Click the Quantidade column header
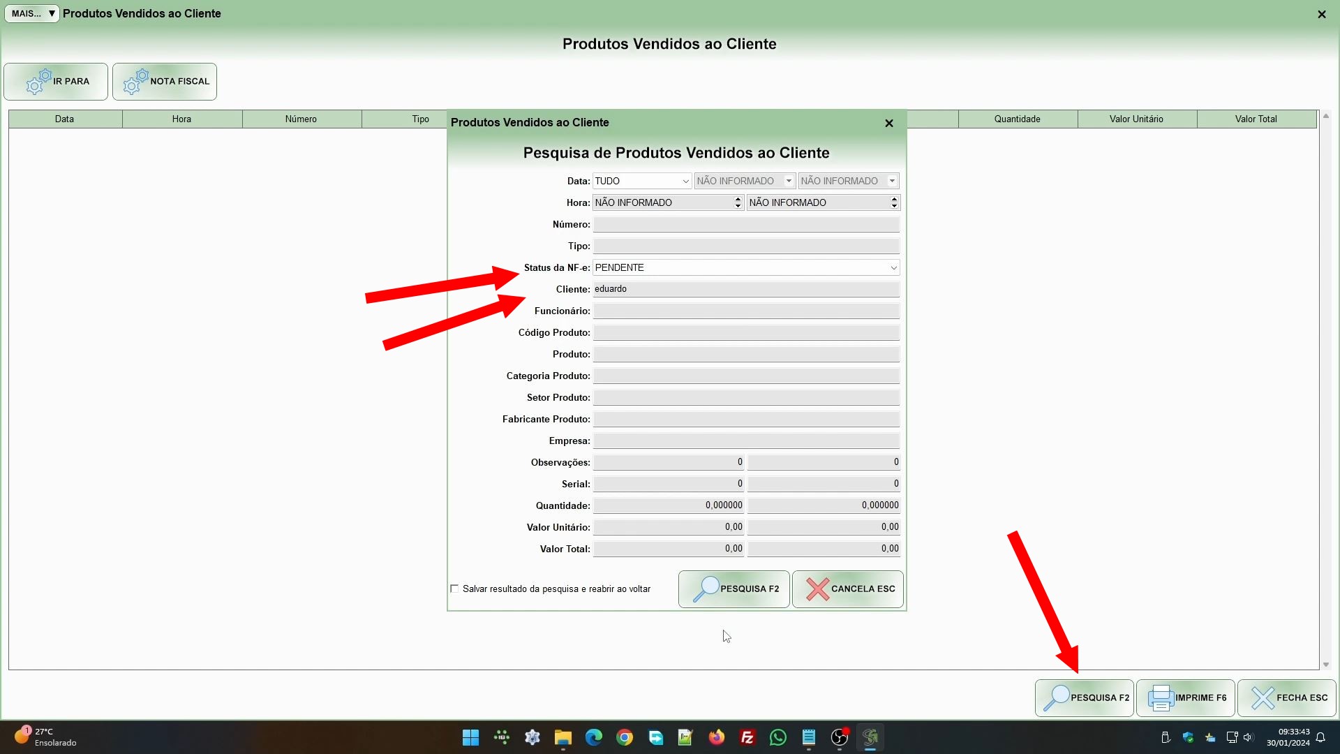The width and height of the screenshot is (1340, 754). click(x=1017, y=119)
